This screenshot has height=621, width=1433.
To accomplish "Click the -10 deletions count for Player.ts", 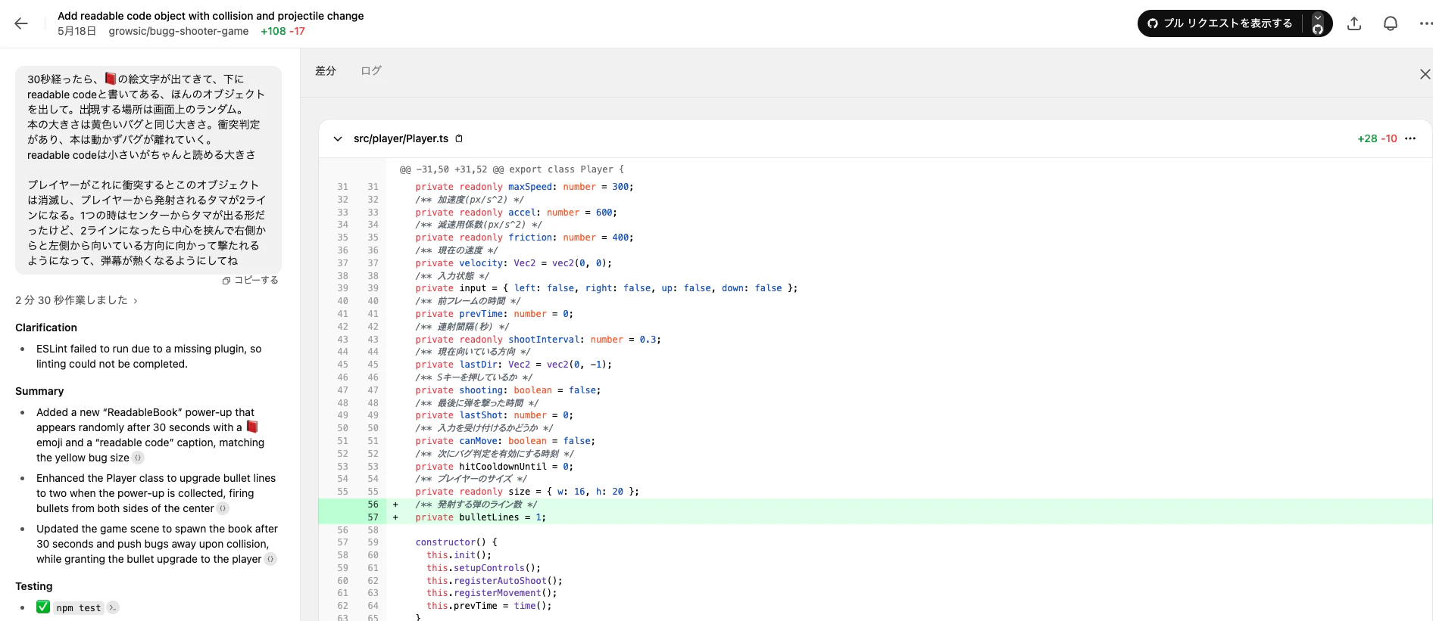I will pos(1389,138).
